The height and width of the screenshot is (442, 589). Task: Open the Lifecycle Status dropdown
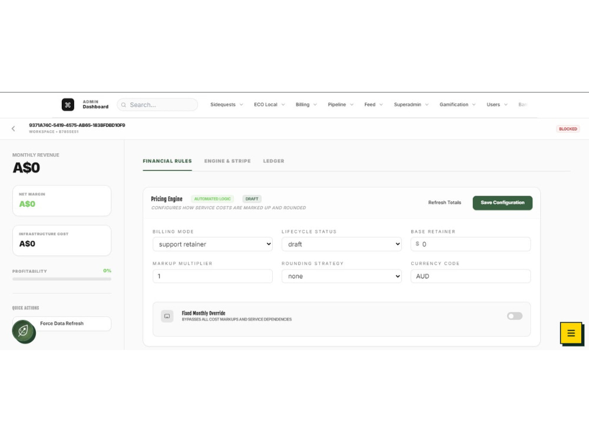342,244
